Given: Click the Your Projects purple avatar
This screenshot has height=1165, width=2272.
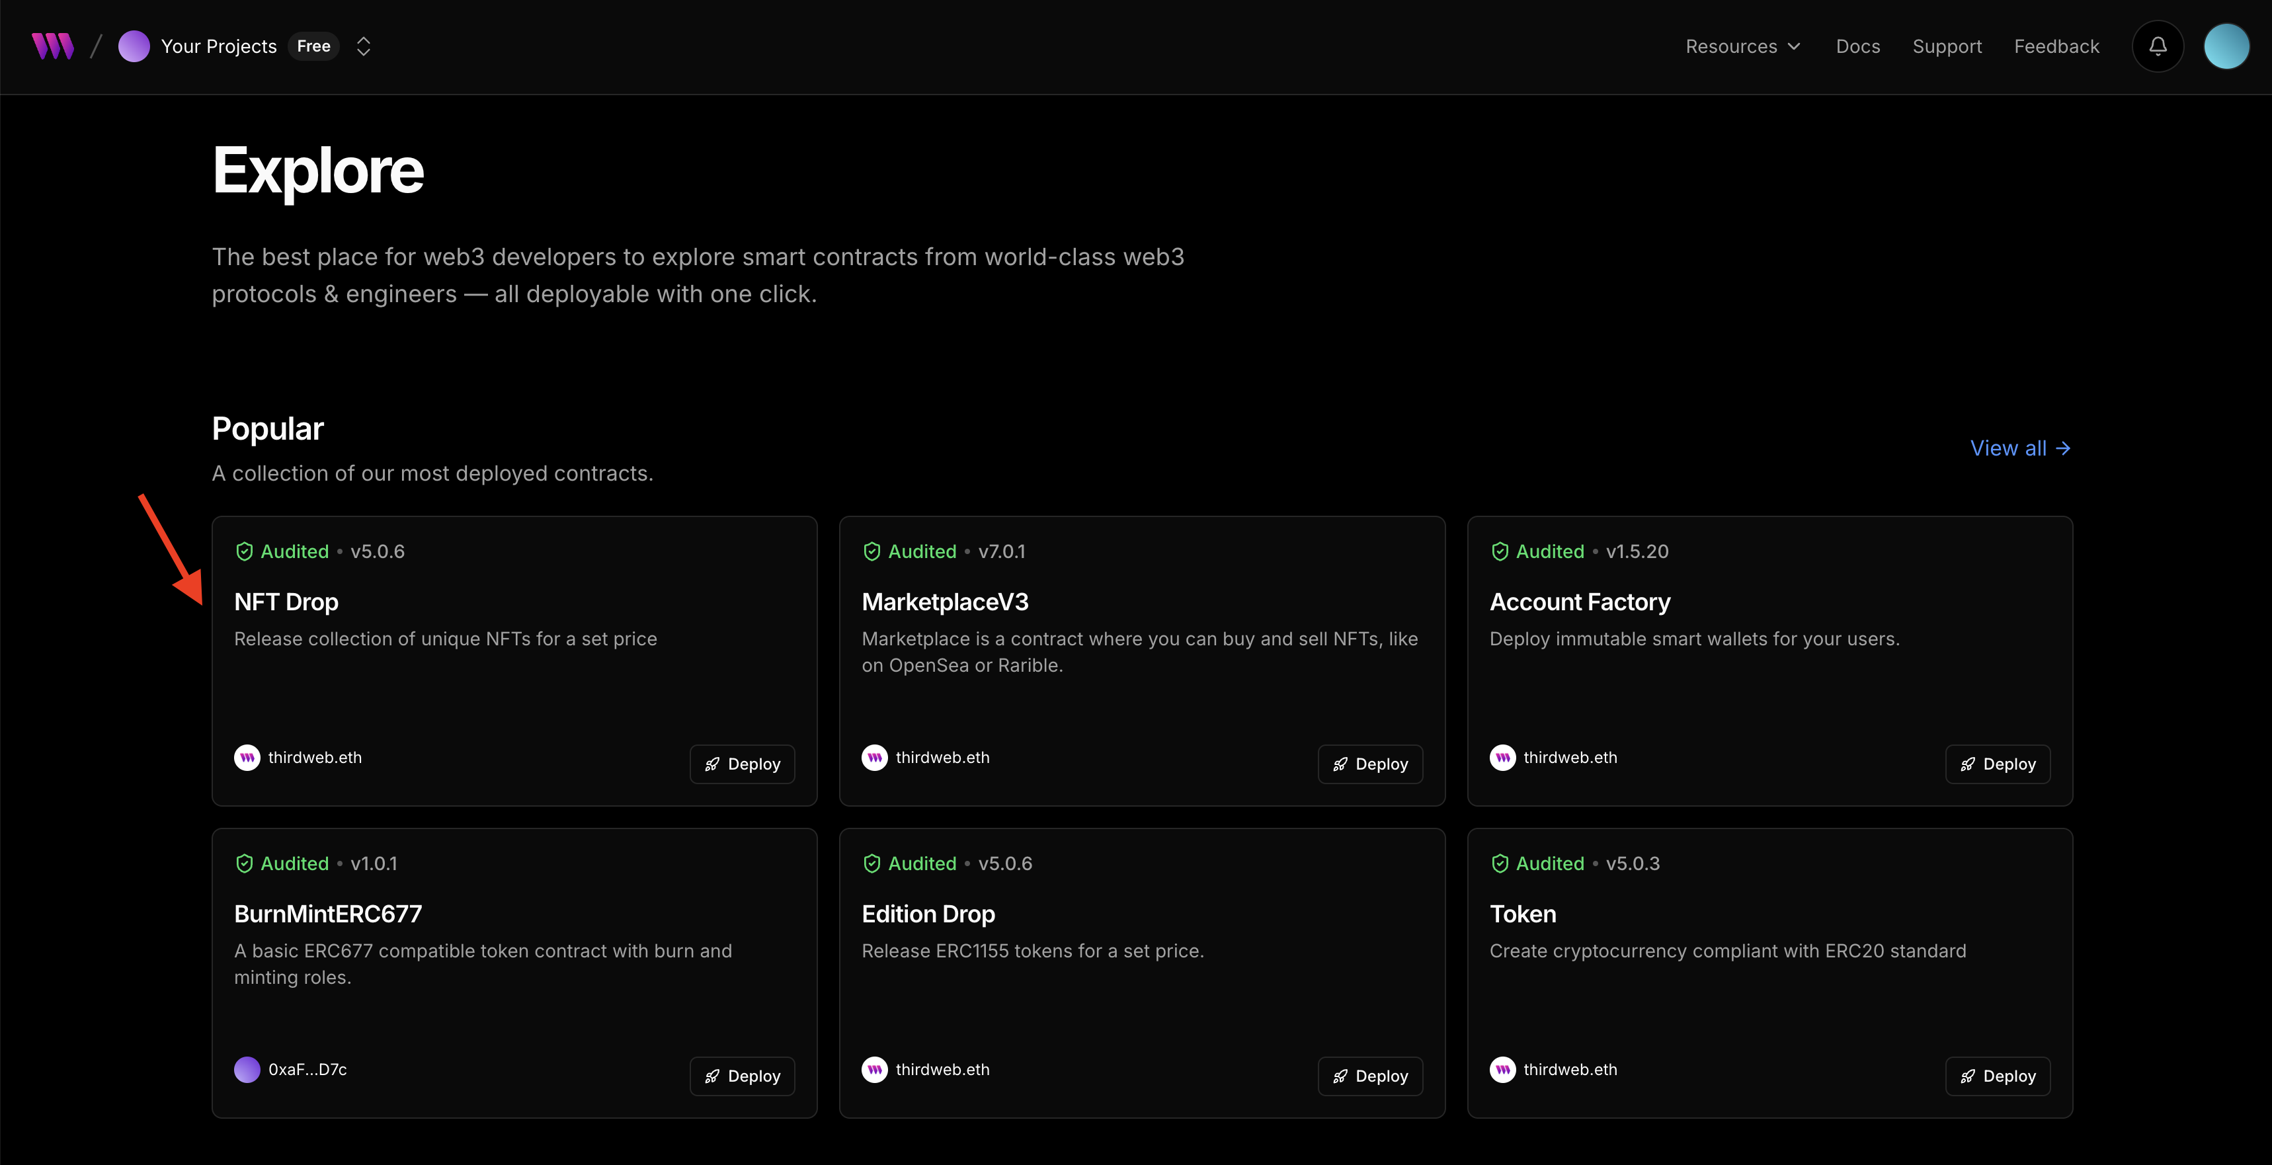Looking at the screenshot, I should [134, 46].
